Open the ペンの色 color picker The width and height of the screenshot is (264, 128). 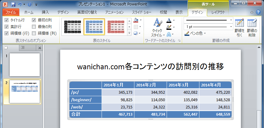pos(195,33)
